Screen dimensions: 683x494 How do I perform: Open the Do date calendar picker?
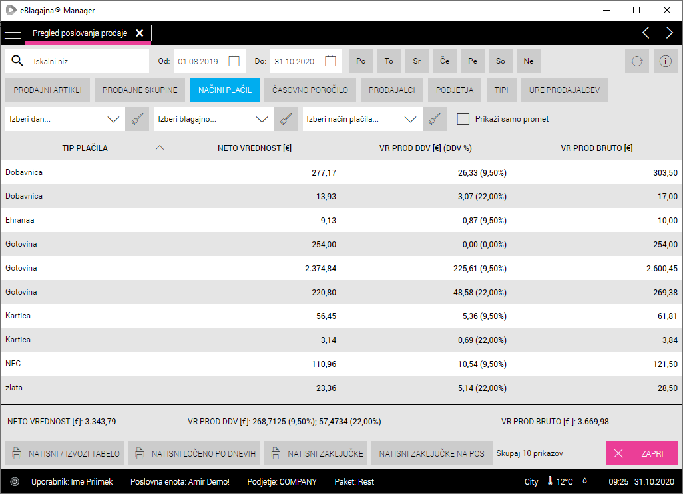(x=330, y=61)
